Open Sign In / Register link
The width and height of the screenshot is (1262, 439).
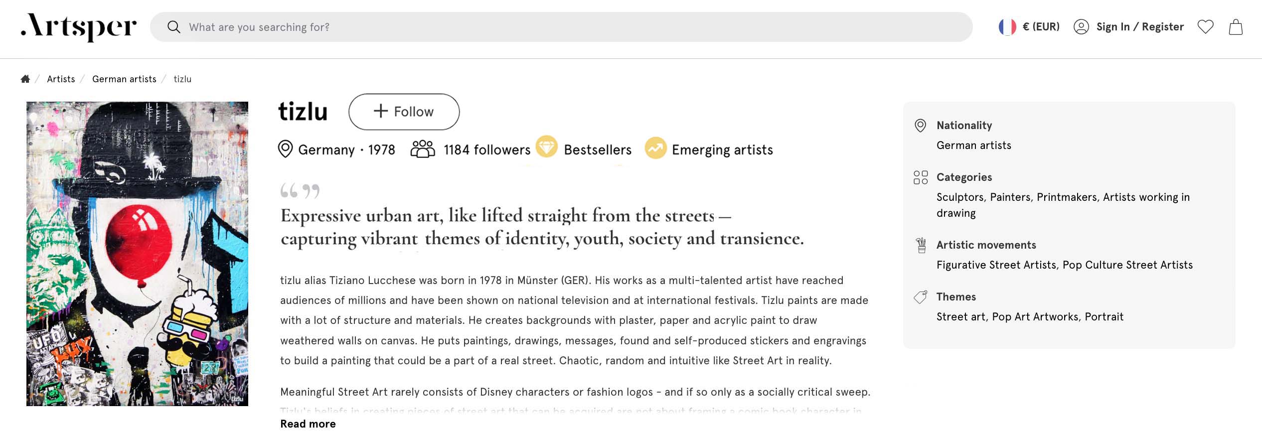coord(1140,27)
